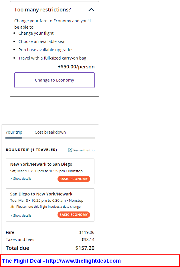
Task: Select the New York/Newark to San Diego card
Action: pos(50,171)
